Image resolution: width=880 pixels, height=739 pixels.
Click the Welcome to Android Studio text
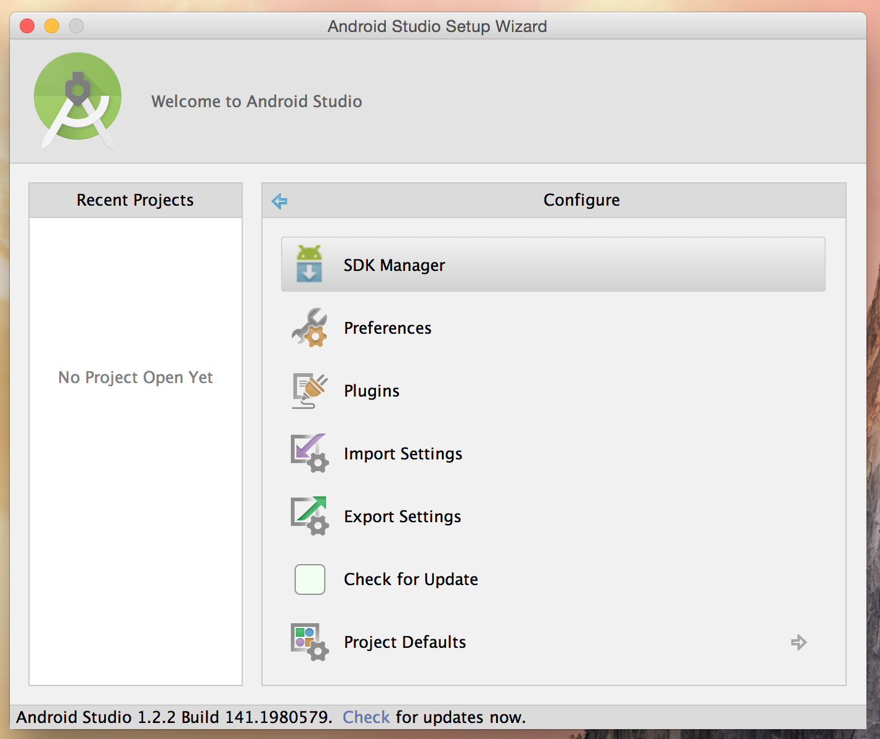(x=257, y=102)
